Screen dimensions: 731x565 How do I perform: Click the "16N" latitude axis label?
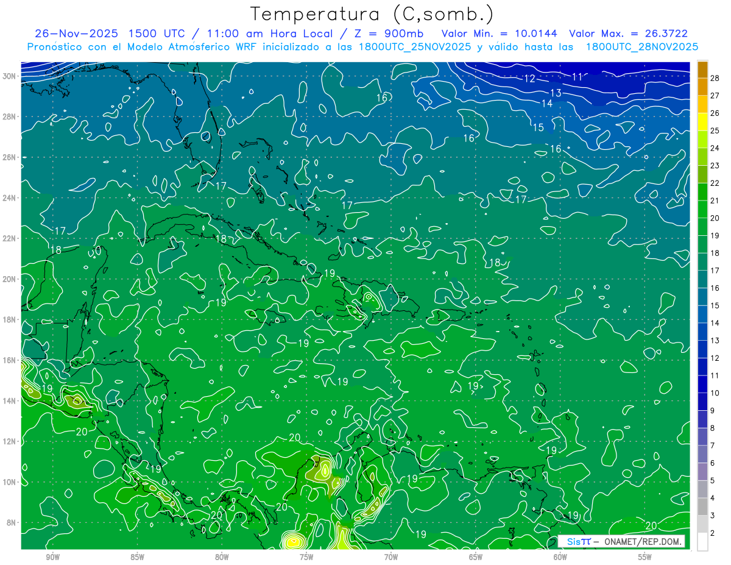(9, 360)
